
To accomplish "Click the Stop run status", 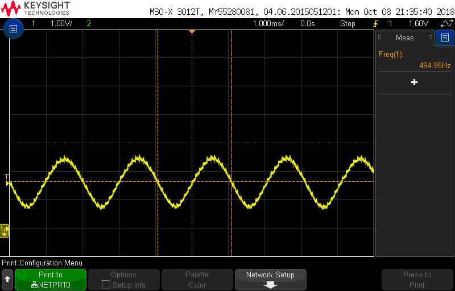I will point(348,23).
